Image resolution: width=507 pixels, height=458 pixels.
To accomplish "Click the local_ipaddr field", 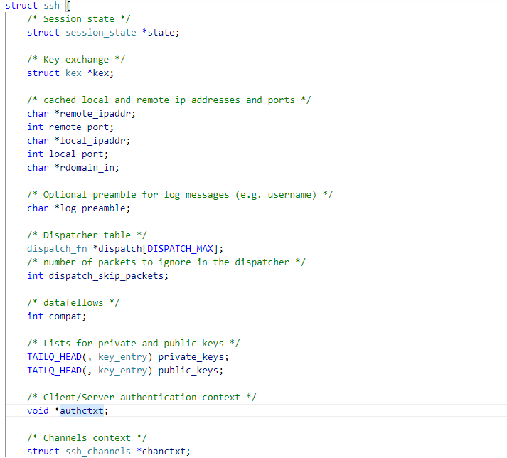I will point(92,141).
